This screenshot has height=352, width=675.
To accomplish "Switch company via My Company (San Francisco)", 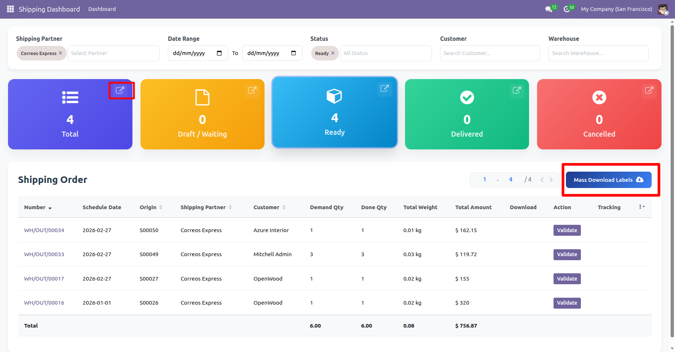I will [616, 9].
